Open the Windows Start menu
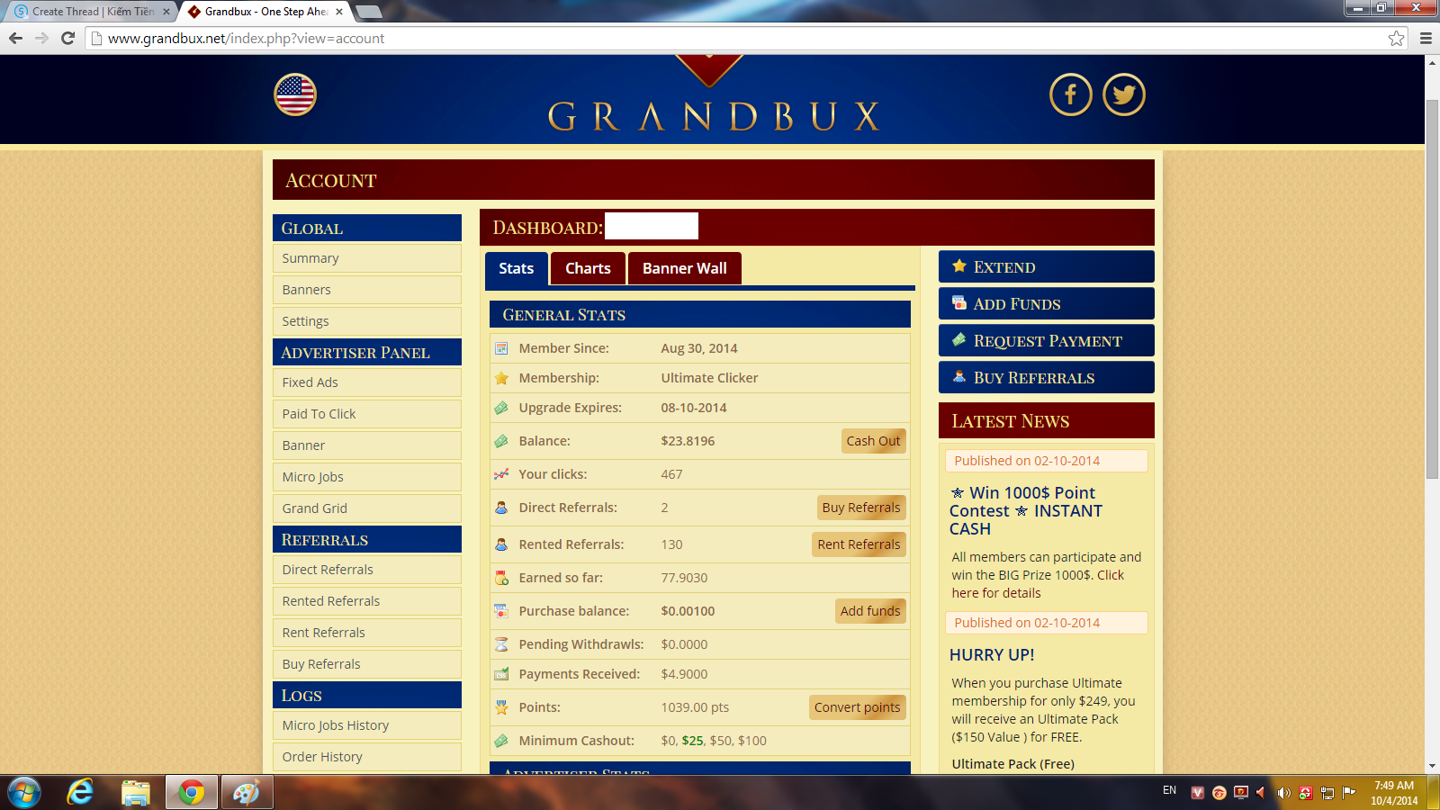The height and width of the screenshot is (810, 1440). tap(24, 793)
